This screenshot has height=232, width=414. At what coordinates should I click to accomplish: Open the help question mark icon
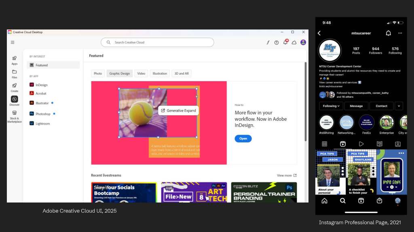click(277, 42)
